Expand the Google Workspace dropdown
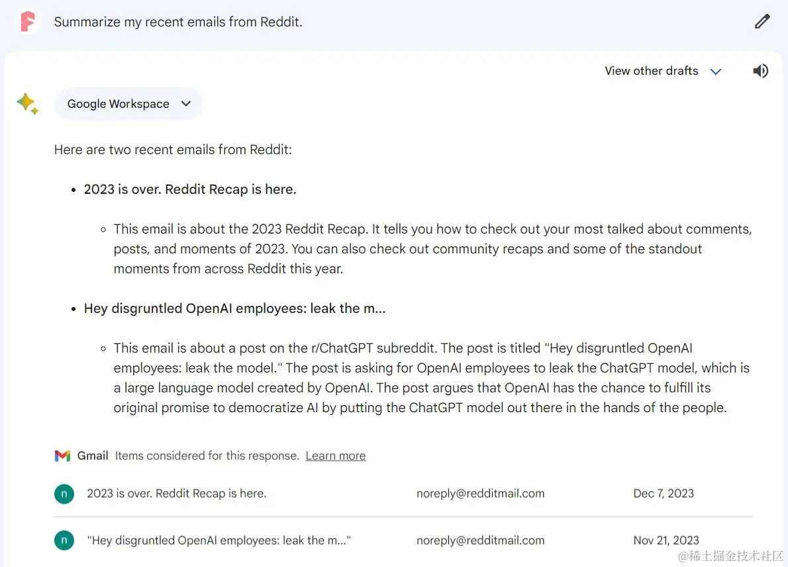Screen dimensions: 788x567 tap(128, 104)
